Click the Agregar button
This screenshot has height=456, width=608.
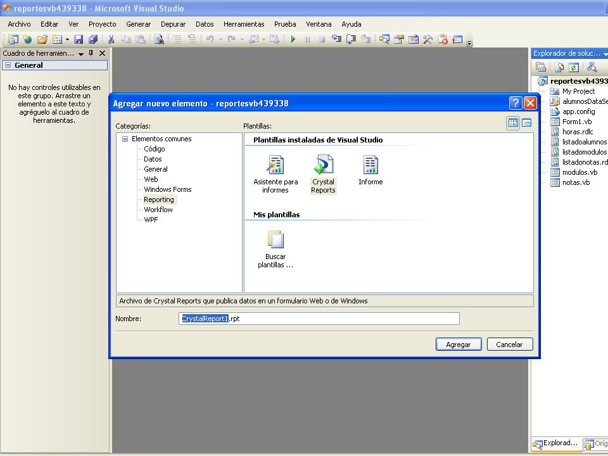point(459,345)
